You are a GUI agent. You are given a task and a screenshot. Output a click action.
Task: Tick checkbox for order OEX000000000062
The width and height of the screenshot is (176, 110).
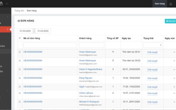[20, 78]
